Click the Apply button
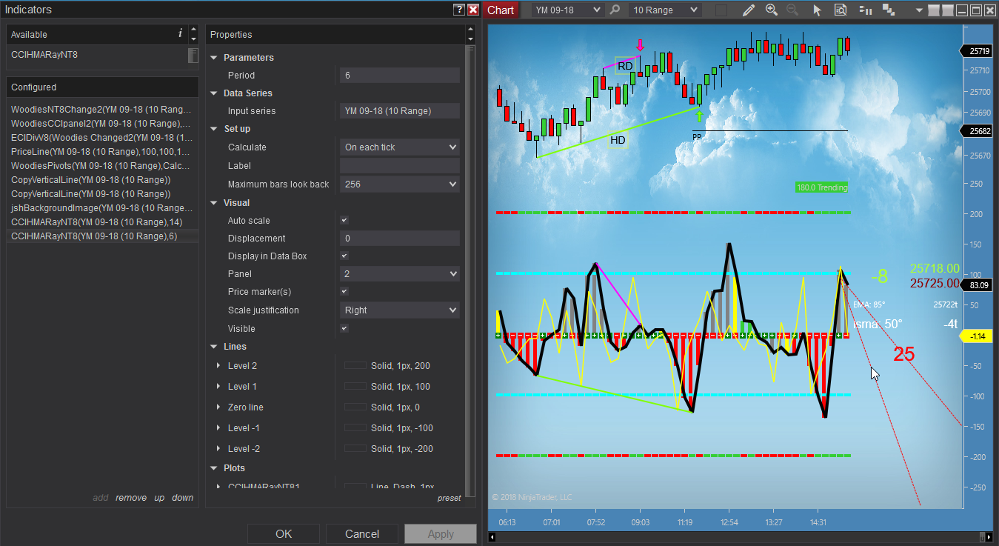This screenshot has height=546, width=999. click(441, 534)
